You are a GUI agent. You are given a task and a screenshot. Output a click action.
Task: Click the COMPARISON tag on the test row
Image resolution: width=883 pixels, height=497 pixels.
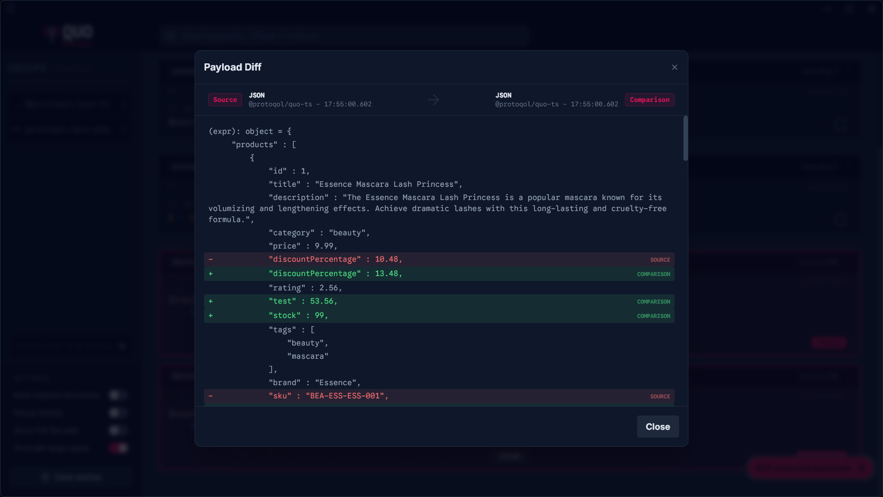(654, 302)
